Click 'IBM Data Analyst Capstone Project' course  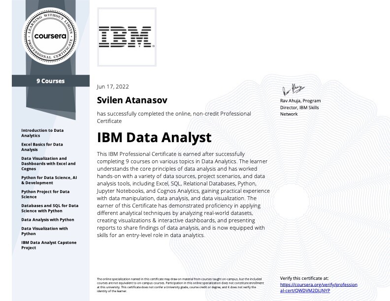pyautogui.click(x=49, y=245)
